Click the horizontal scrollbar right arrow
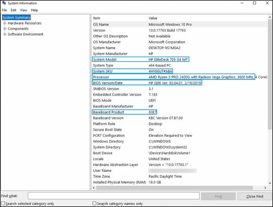The height and width of the screenshot is (207, 273). pyautogui.click(x=265, y=188)
